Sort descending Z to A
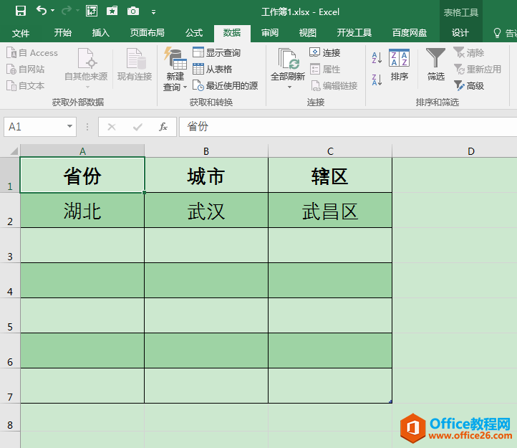The height and width of the screenshot is (448, 517). click(377, 80)
